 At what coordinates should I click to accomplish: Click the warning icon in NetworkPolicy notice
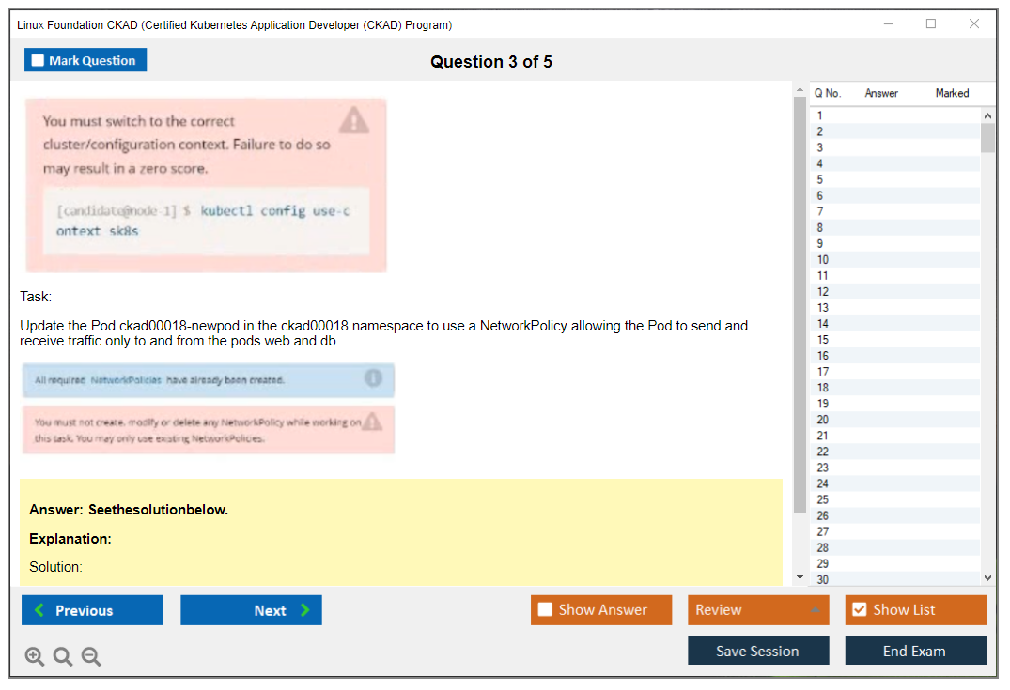372,422
